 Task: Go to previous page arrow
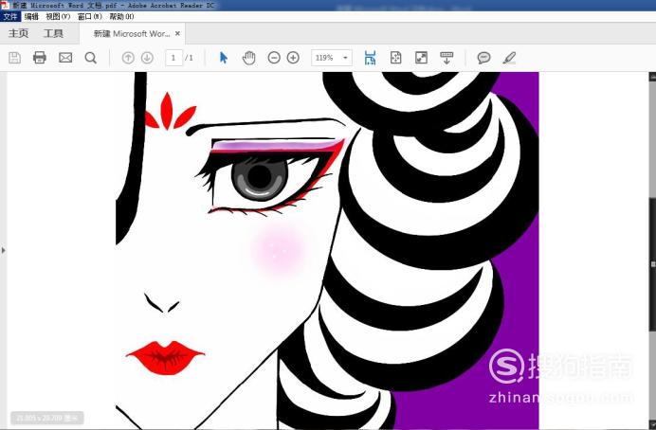[x=128, y=58]
